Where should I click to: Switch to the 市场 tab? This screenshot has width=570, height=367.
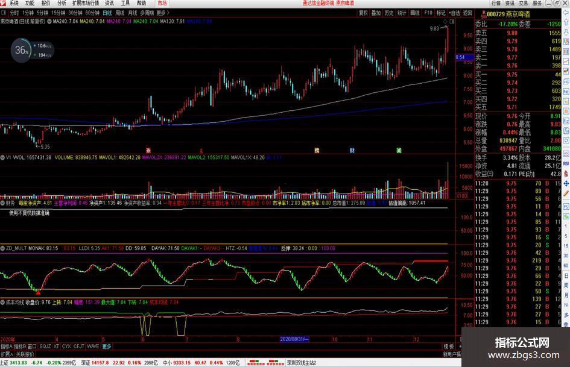[x=162, y=3]
